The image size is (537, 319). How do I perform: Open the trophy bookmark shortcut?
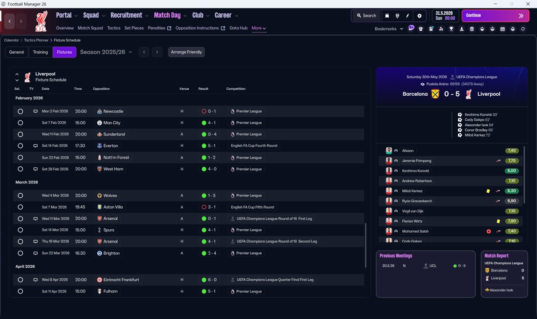(x=451, y=29)
